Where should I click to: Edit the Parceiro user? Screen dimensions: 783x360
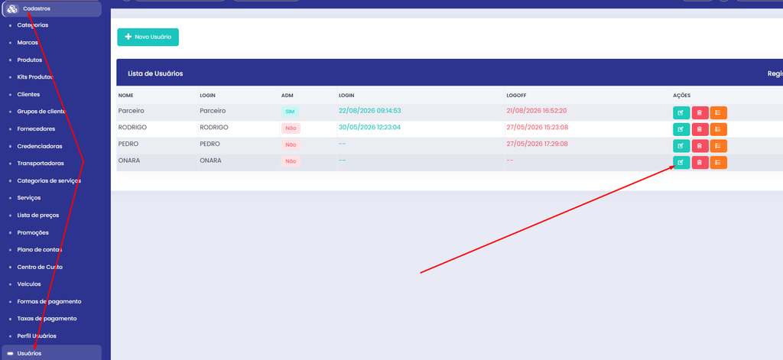click(x=681, y=113)
